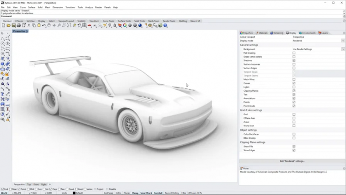Open the Display mode dropdown
Image resolution: width=346 pixels, height=195 pixels.
click(343, 41)
